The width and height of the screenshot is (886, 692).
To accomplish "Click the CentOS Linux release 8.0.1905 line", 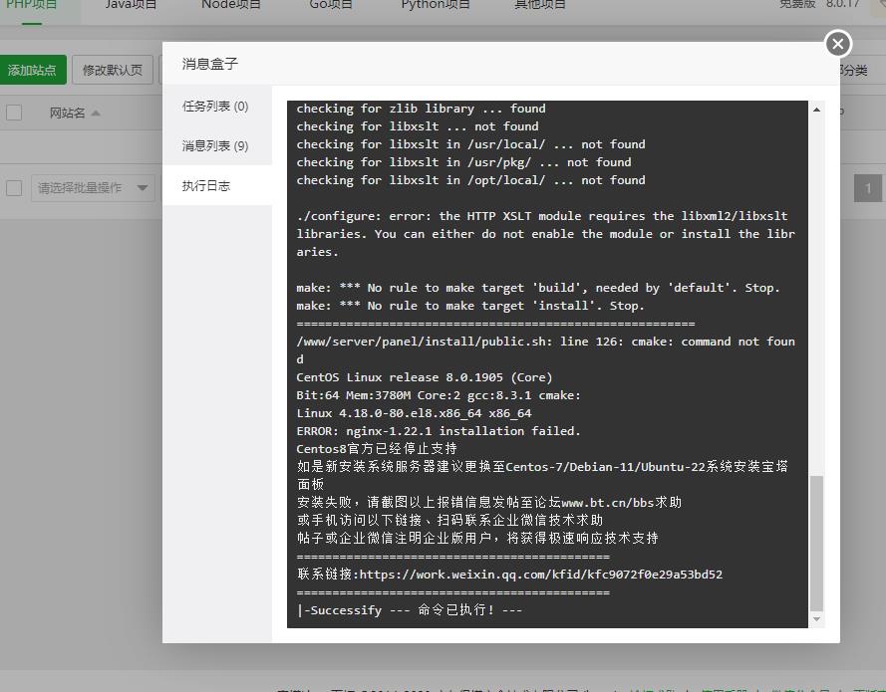I will click(x=425, y=377).
